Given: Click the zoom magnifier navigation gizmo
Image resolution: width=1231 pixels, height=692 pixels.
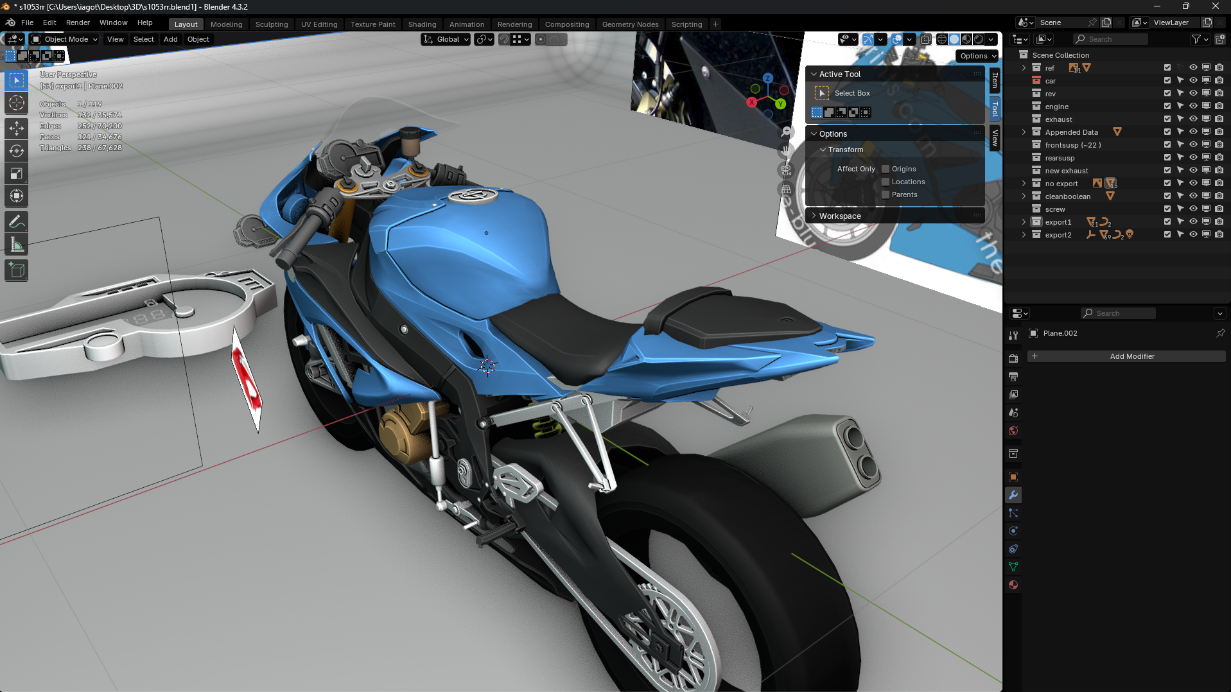Looking at the screenshot, I should [x=786, y=132].
